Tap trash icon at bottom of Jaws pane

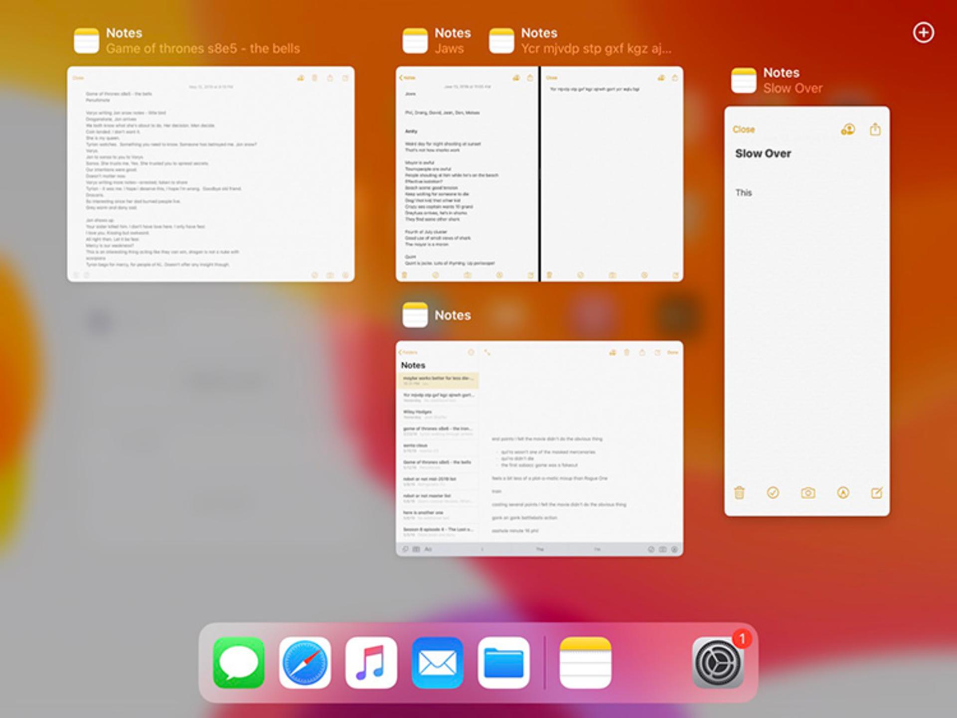coord(404,275)
